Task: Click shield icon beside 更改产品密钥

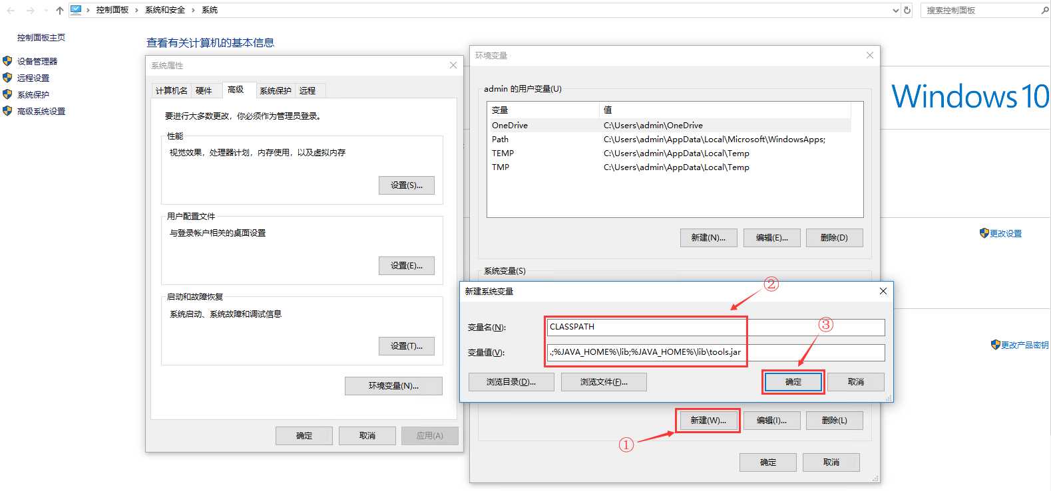Action: coord(996,345)
